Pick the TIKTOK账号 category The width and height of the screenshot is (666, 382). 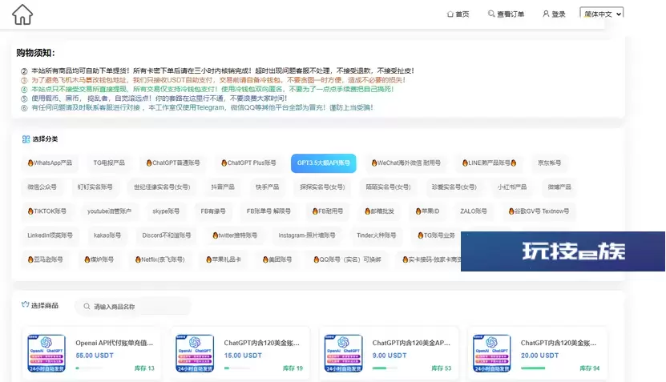pyautogui.click(x=46, y=211)
